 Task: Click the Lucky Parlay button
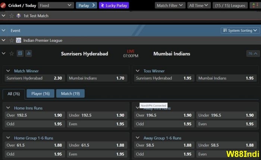pyautogui.click(x=114, y=6)
